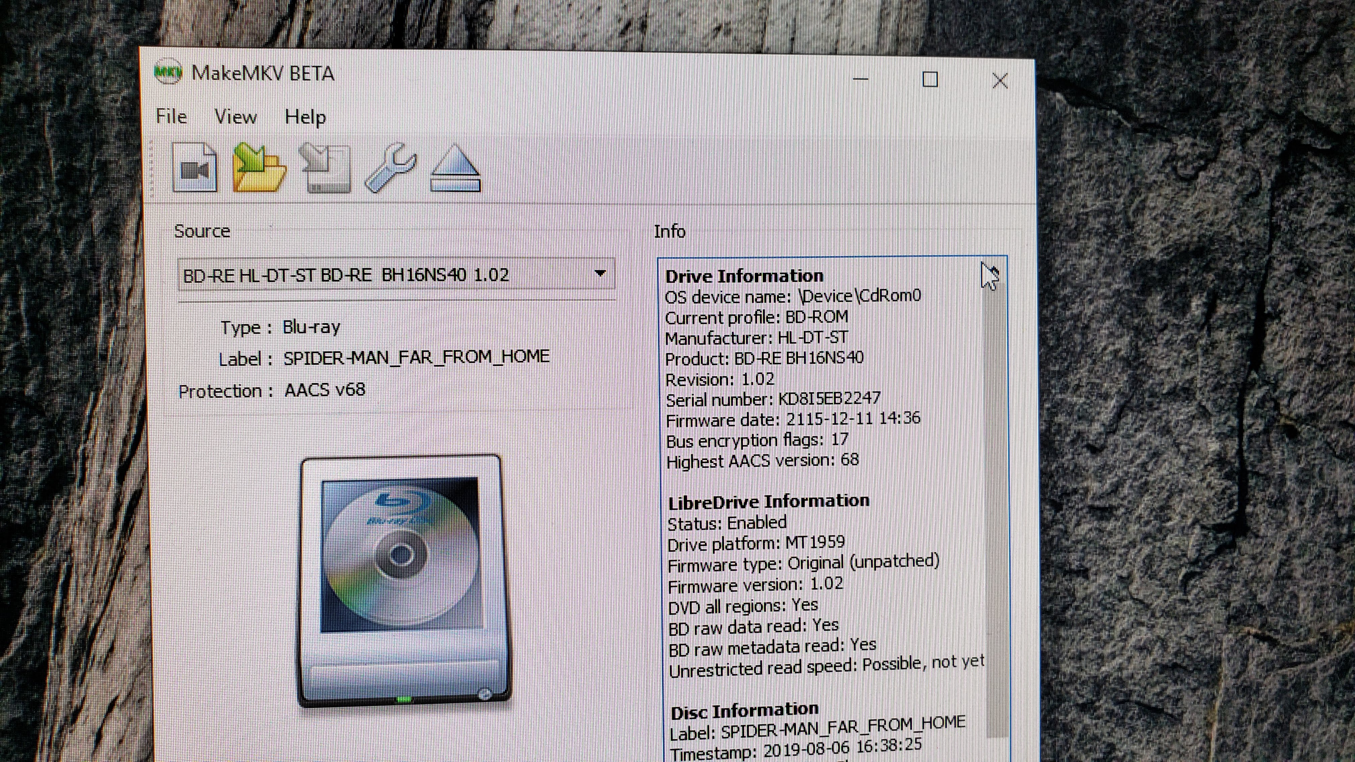Screen dimensions: 1355x762
Task: Click the Product BD-RE BH16NS40 line
Action: click(764, 358)
